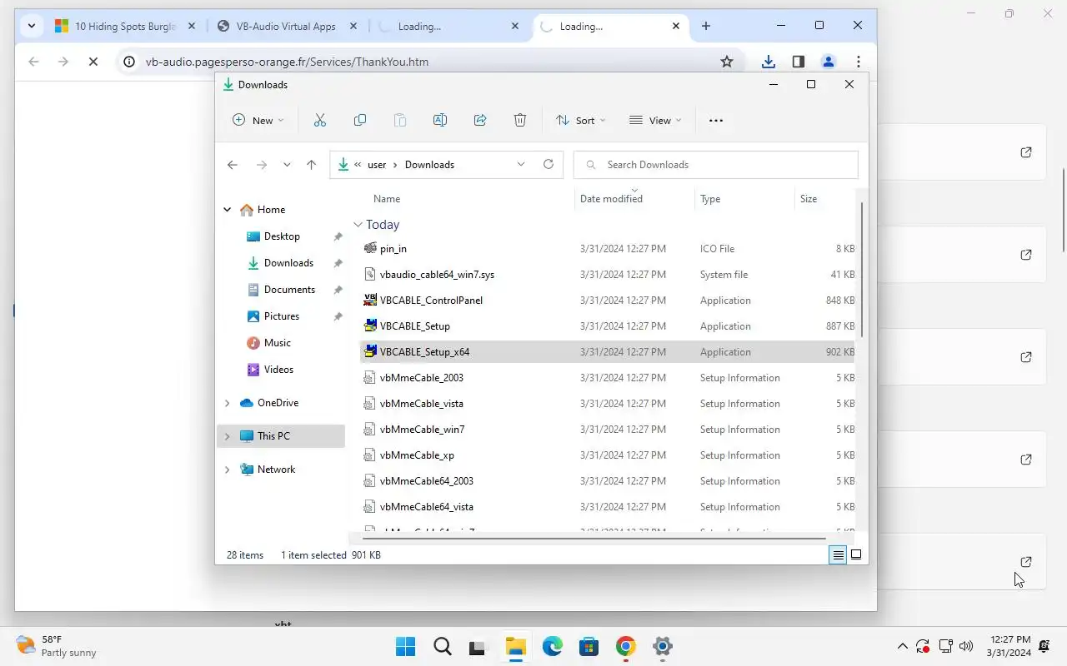1067x666 pixels.
Task: Click the Rename icon in Explorer toolbar
Action: coord(440,120)
